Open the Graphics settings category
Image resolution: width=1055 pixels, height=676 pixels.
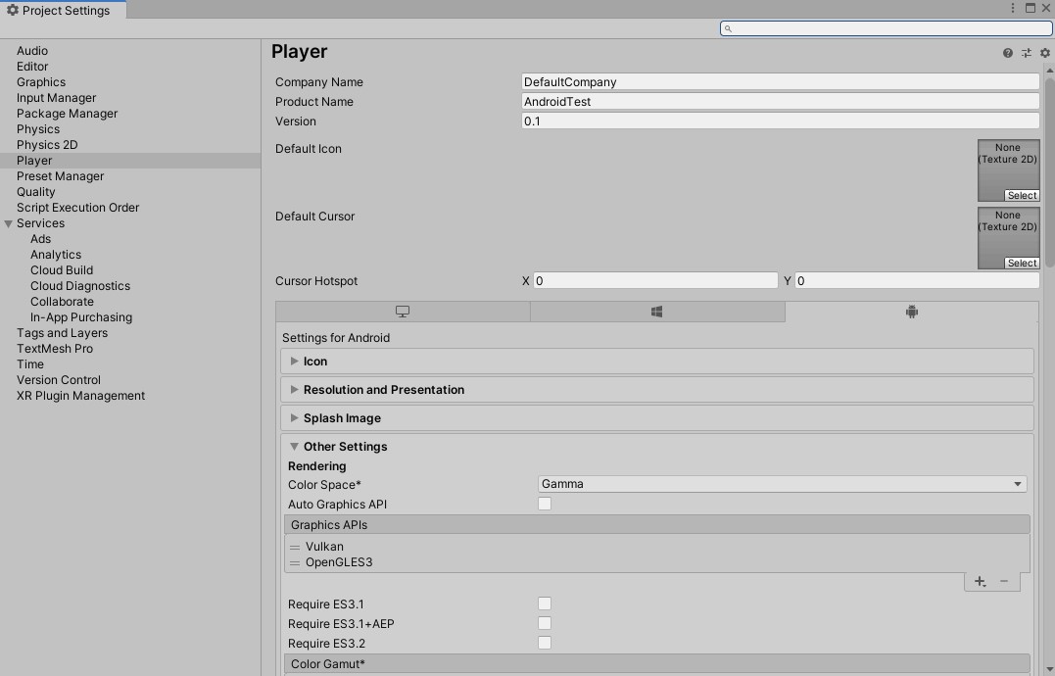41,82
